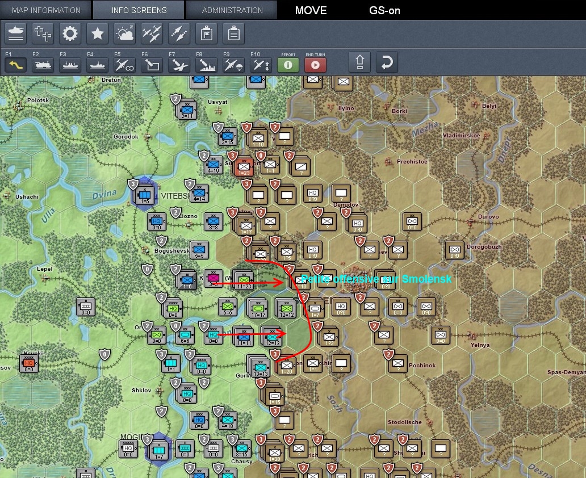The height and width of the screenshot is (478, 586).
Task: Open the unit list tank icon
Action: tap(16, 34)
